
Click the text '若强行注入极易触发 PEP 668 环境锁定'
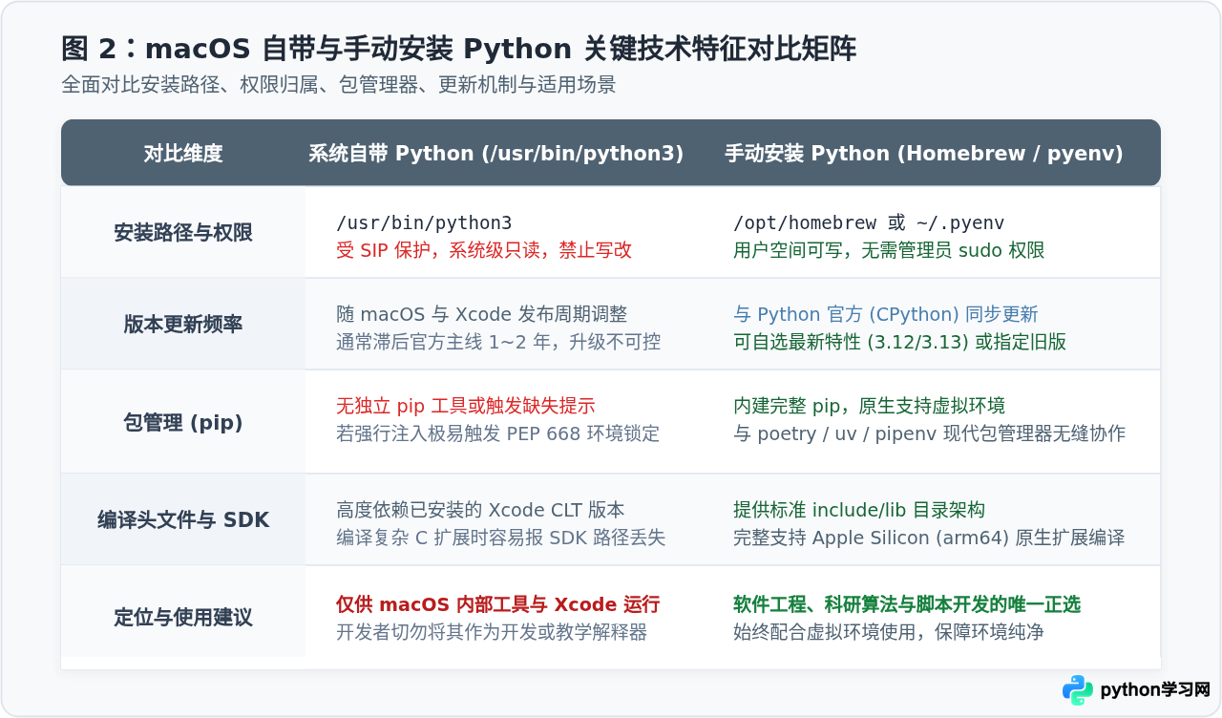tap(497, 433)
